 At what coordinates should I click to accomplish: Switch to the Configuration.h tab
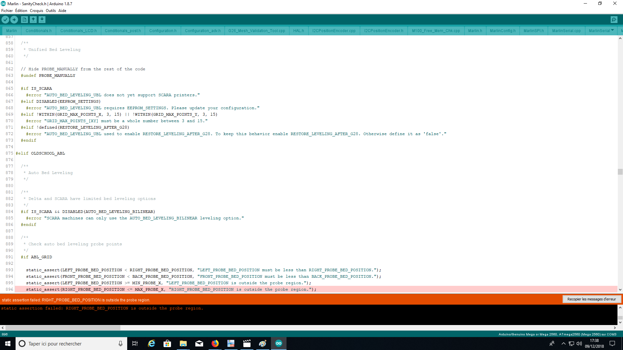click(x=163, y=31)
